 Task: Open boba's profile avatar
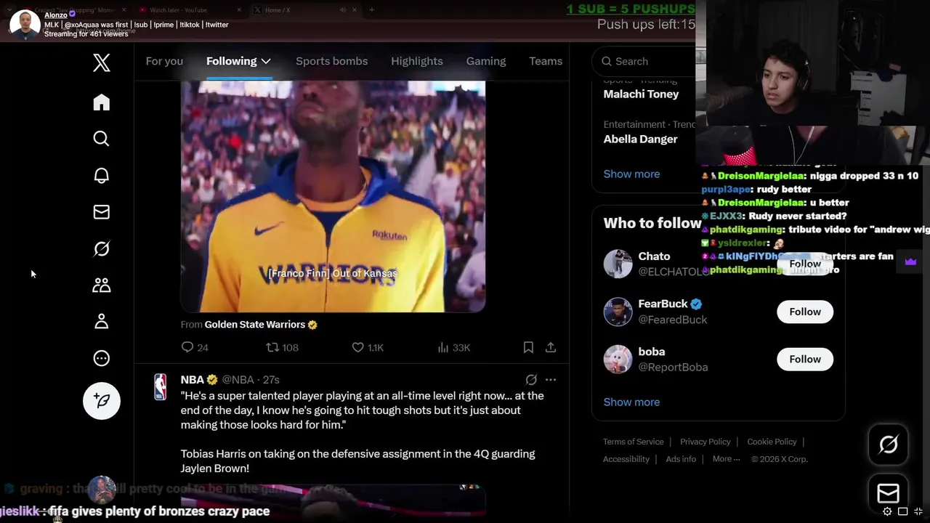(618, 359)
